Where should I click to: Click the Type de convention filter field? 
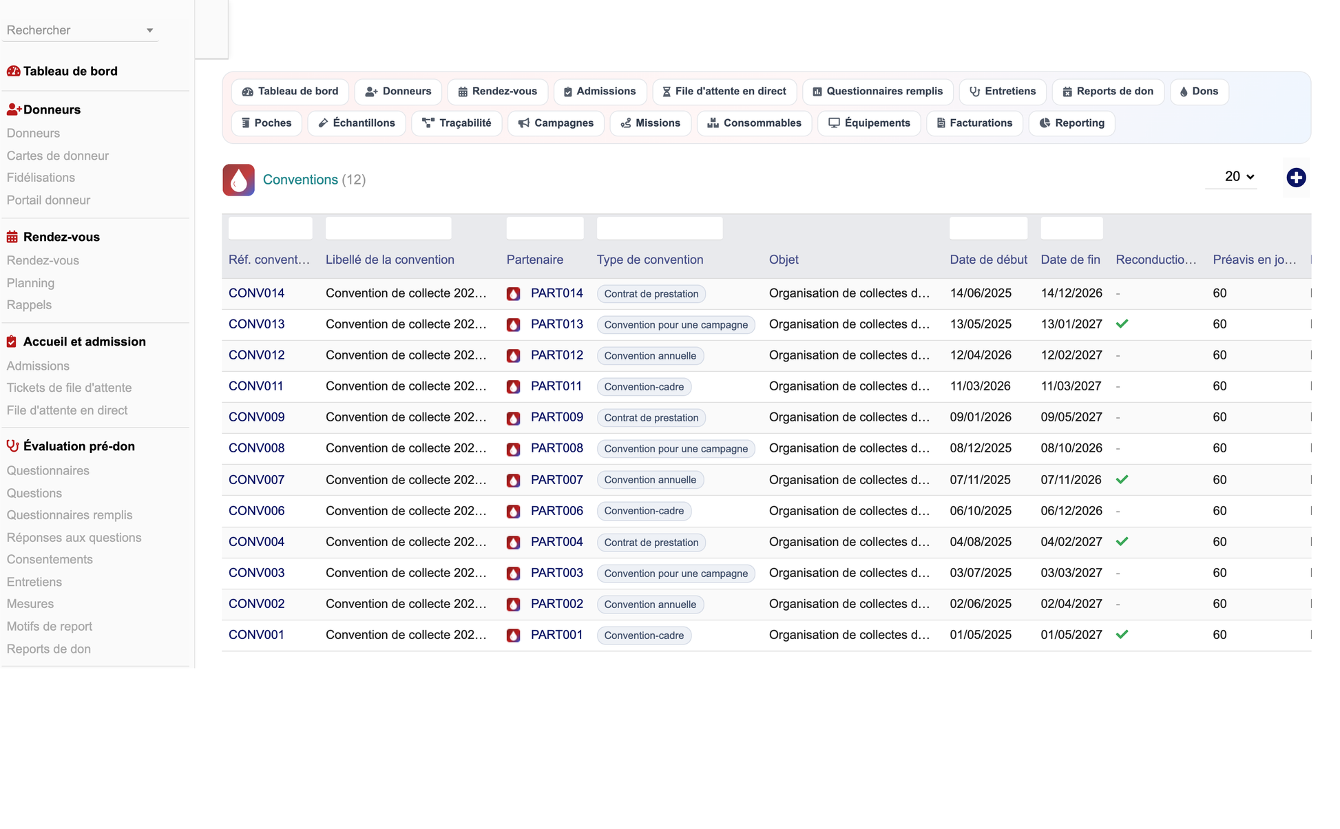tap(660, 229)
